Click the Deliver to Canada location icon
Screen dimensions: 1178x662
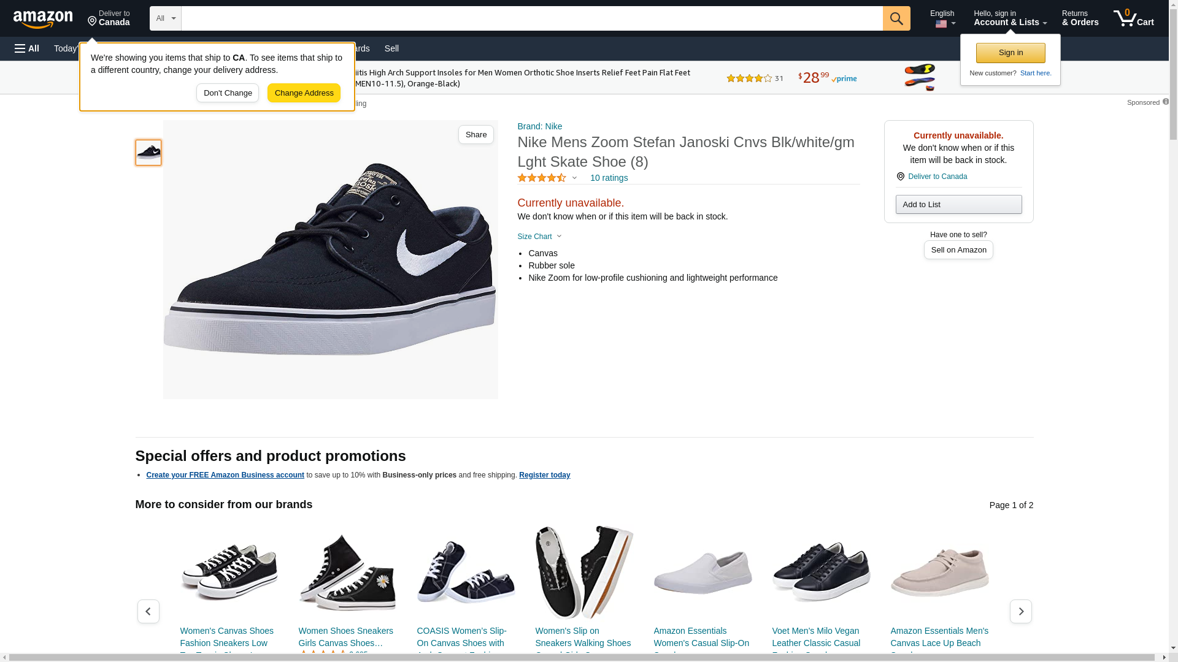coord(92,22)
